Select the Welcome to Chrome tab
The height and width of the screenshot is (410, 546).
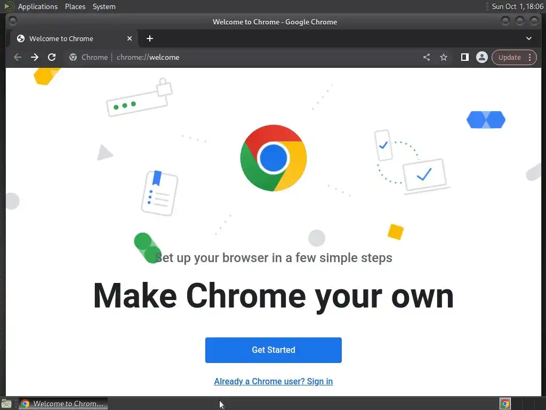[x=73, y=38]
